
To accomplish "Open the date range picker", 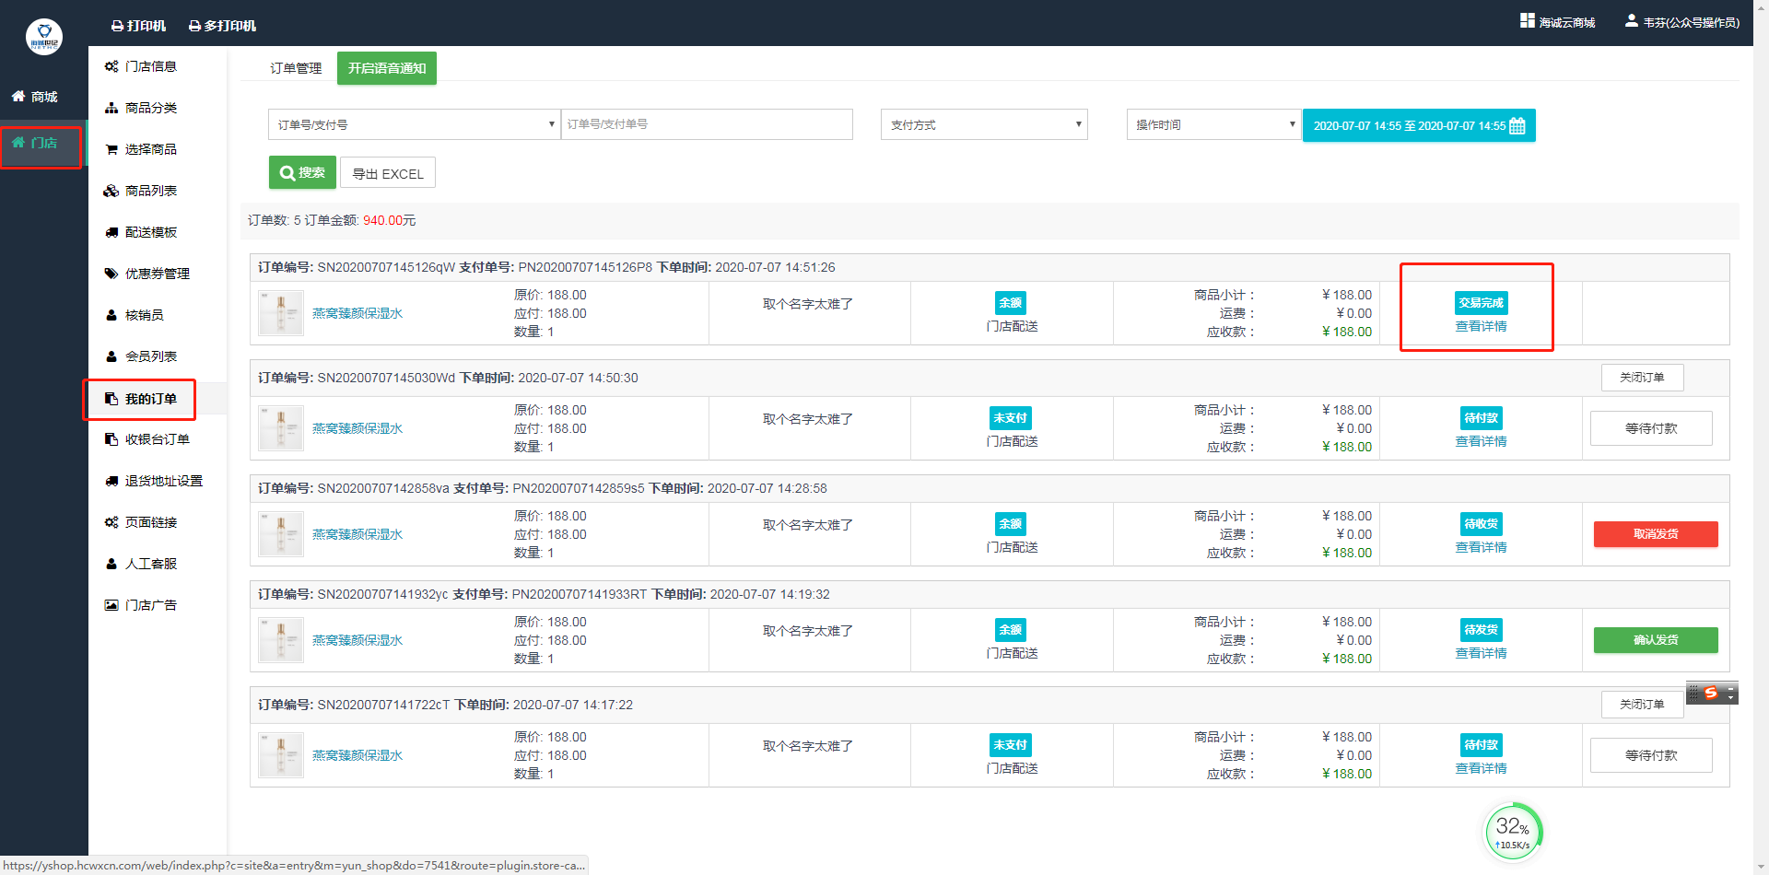I will click(1419, 125).
